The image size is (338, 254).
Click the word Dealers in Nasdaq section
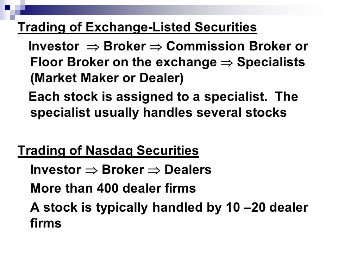click(x=188, y=170)
